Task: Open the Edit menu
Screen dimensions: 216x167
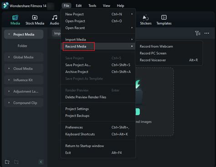Action: [x=79, y=5]
